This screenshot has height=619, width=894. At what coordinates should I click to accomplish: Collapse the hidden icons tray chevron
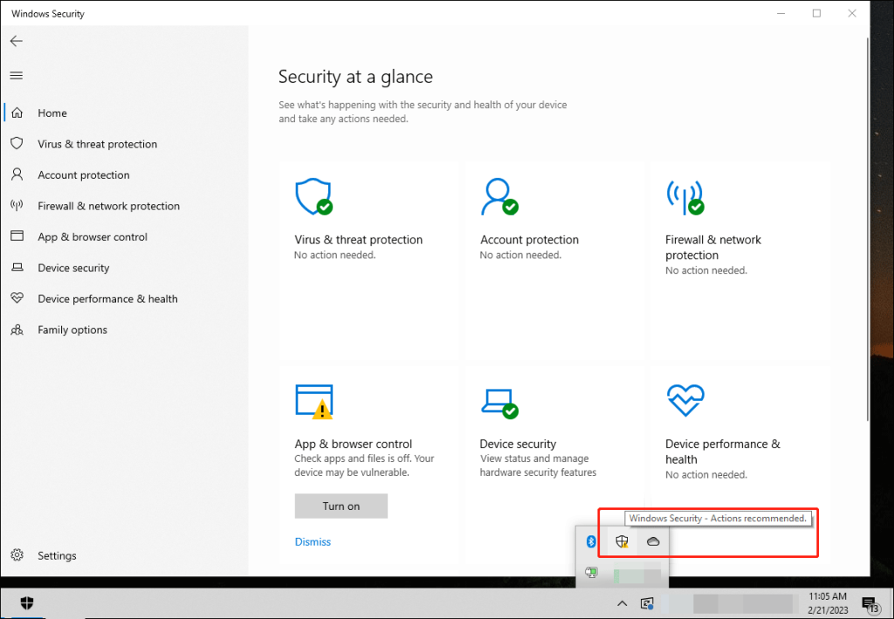point(622,603)
